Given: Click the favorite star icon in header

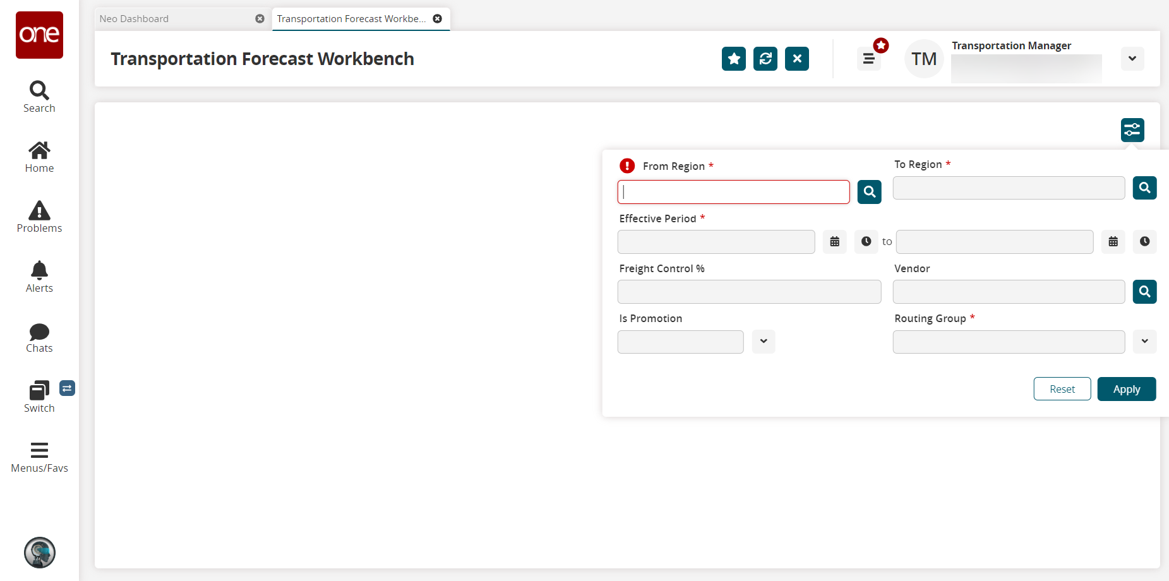Looking at the screenshot, I should click(733, 59).
